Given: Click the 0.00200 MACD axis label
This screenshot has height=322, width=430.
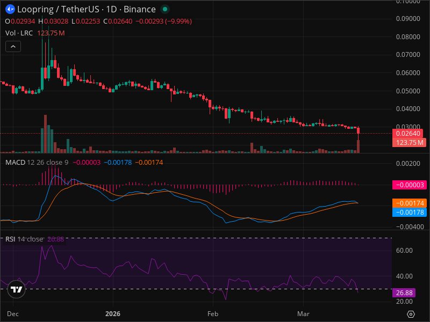Looking at the screenshot, I should coord(408,164).
